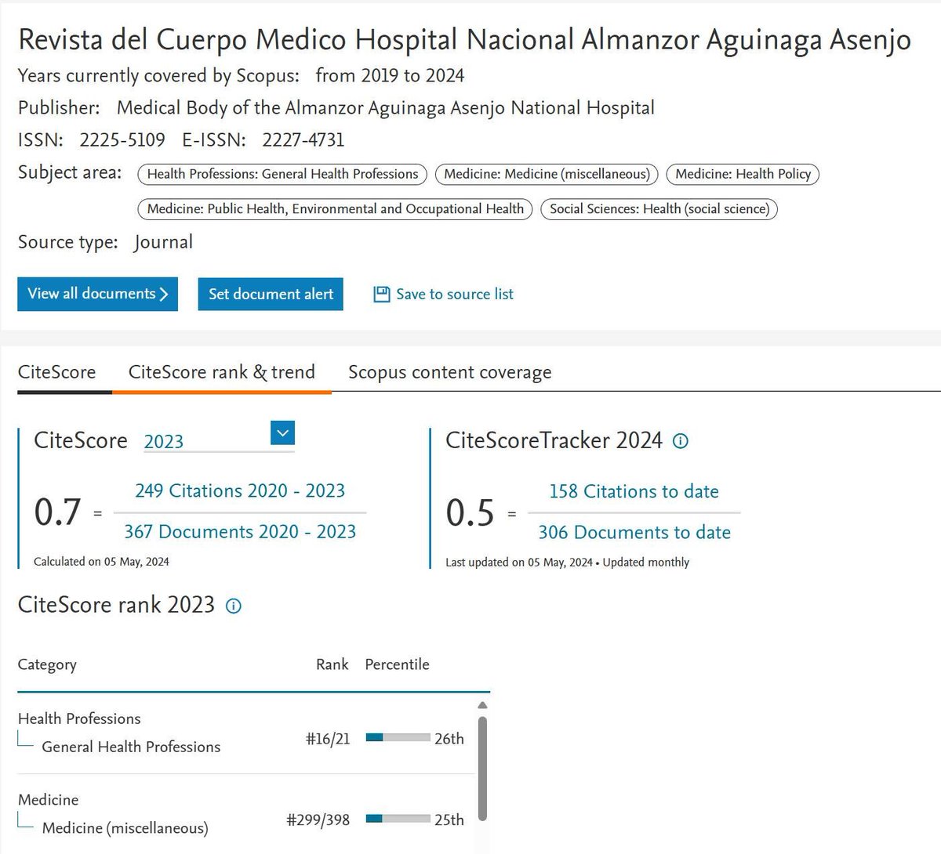Switch to the CiteScore tab

pyautogui.click(x=56, y=372)
